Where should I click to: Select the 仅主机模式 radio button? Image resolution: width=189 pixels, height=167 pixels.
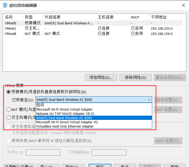tap(9, 117)
